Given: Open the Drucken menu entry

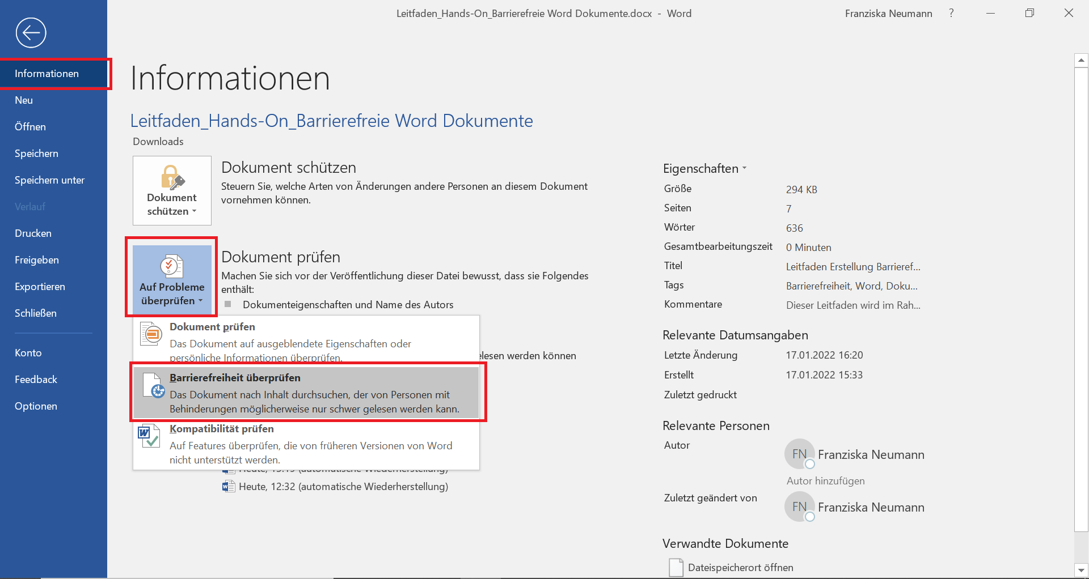Looking at the screenshot, I should [x=32, y=233].
